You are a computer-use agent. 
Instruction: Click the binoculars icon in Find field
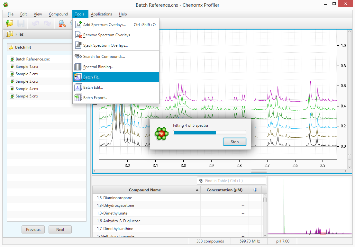[201, 181]
